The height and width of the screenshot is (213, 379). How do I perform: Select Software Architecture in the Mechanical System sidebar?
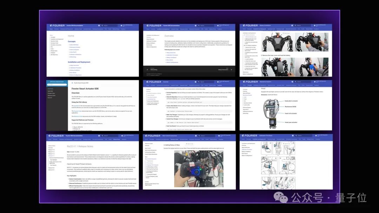click(x=248, y=111)
